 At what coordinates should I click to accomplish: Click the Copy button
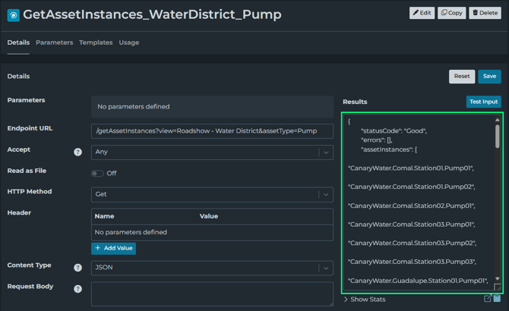[x=451, y=13]
